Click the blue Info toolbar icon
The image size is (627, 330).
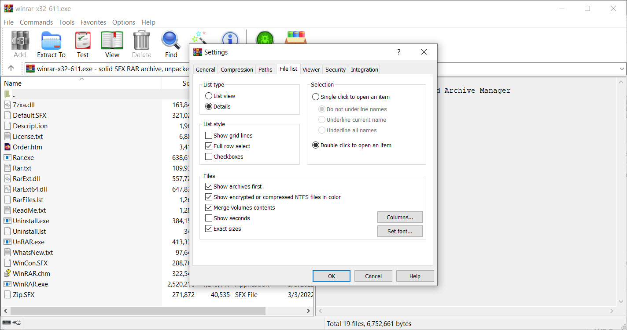[x=229, y=38]
